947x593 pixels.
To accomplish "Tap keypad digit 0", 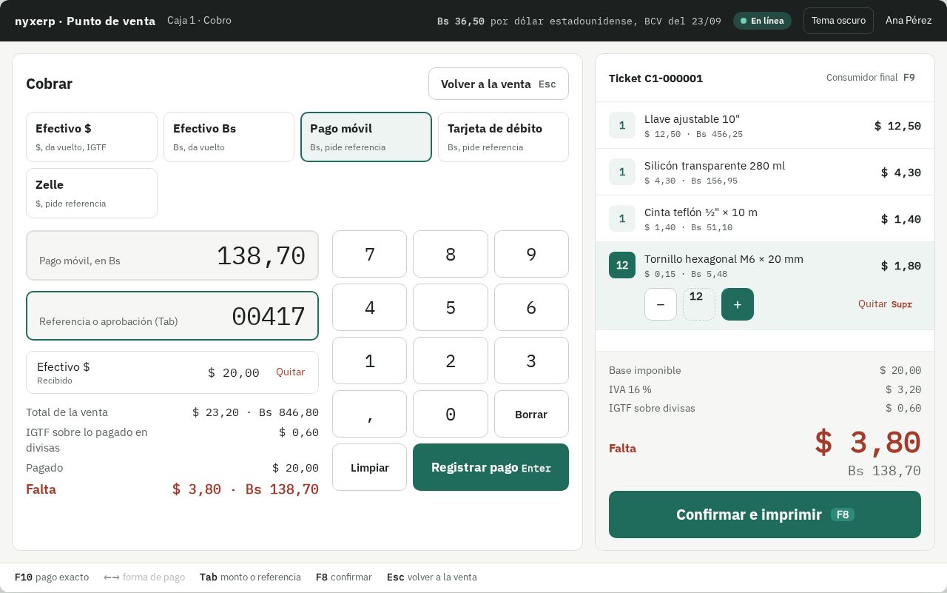I will (x=451, y=414).
